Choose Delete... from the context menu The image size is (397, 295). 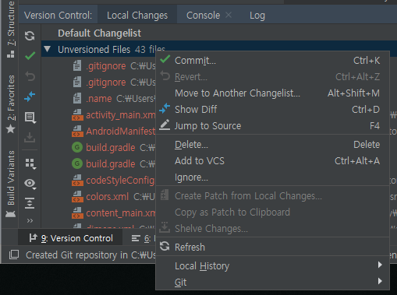click(x=272, y=145)
